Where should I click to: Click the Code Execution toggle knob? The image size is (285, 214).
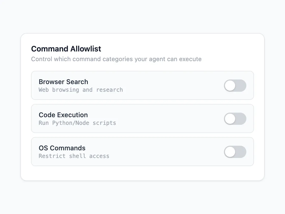[230, 119]
